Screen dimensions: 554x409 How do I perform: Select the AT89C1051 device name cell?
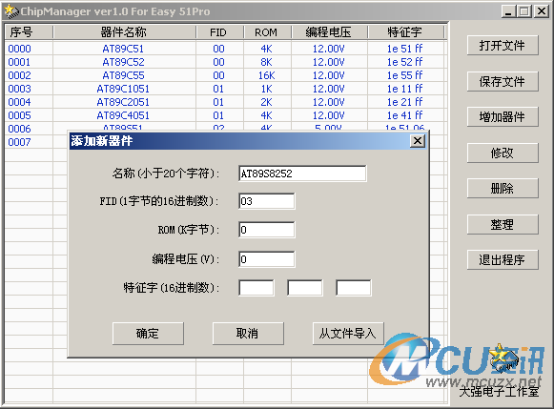click(x=123, y=89)
